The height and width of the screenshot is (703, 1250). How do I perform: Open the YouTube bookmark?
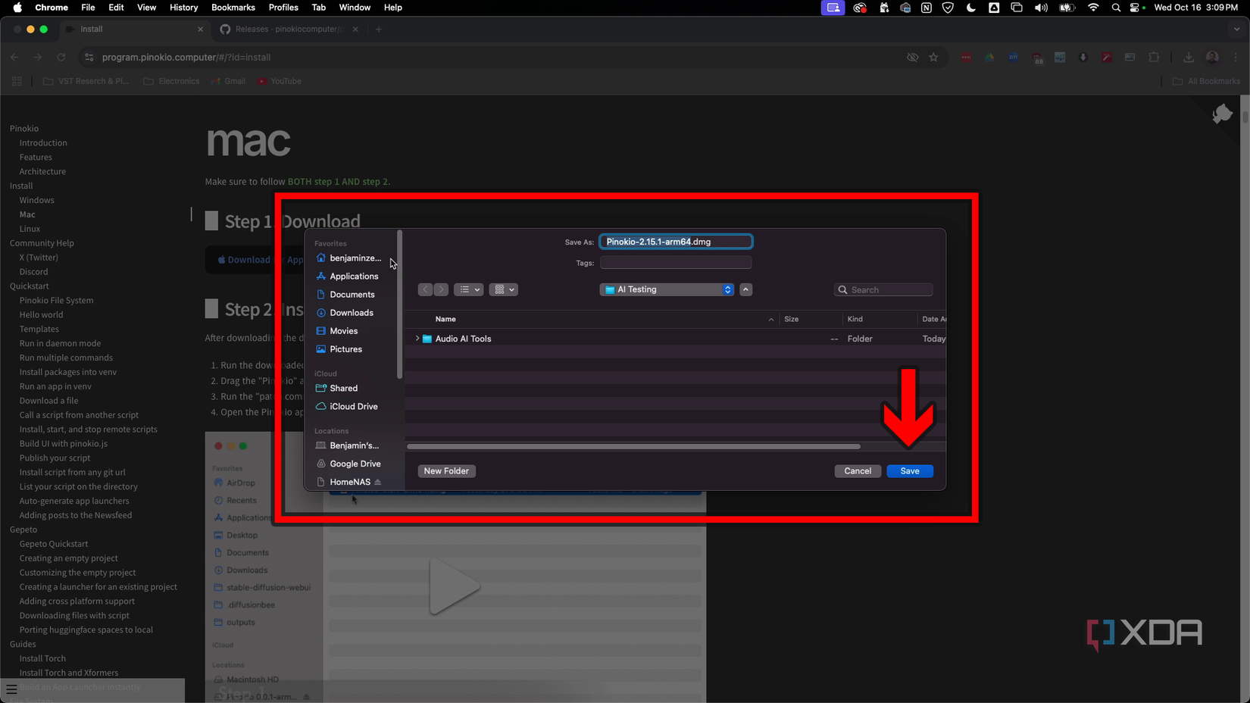(x=279, y=81)
